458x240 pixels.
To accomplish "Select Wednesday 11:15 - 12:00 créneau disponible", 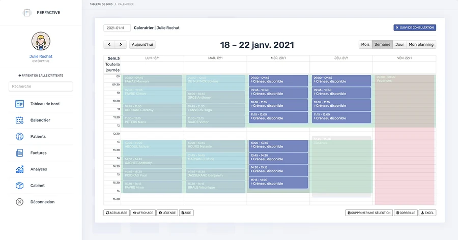I will tap(278, 117).
